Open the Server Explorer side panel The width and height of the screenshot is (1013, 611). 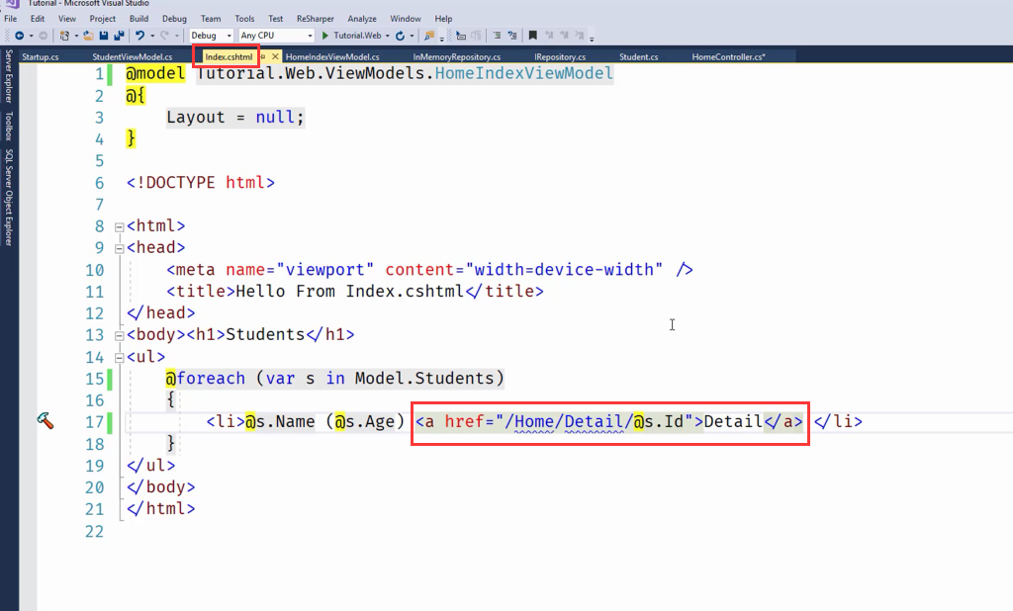(x=9, y=77)
